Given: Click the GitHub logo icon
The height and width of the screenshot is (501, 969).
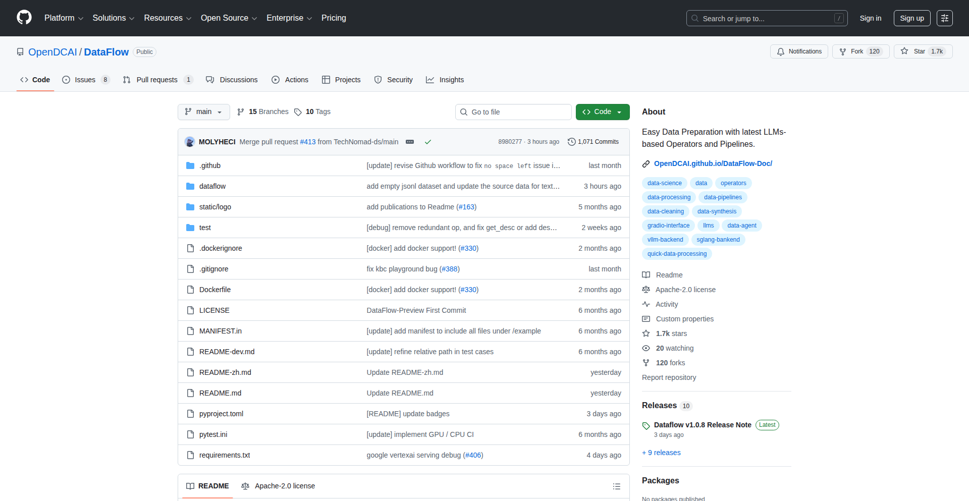Looking at the screenshot, I should [x=23, y=18].
